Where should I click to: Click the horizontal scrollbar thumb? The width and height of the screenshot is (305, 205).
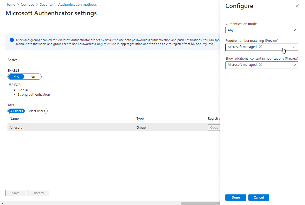[x=200, y=203]
